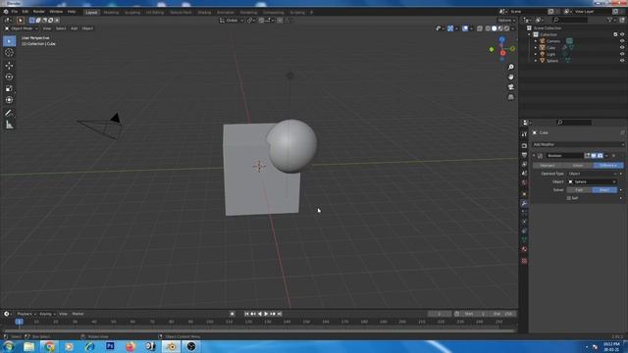Click the Z axis on navigation gizmo
This screenshot has width=628, height=353.
[501, 39]
